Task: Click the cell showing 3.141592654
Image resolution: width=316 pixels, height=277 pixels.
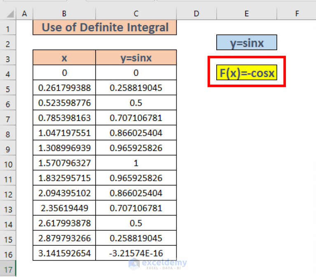Action: [x=64, y=253]
